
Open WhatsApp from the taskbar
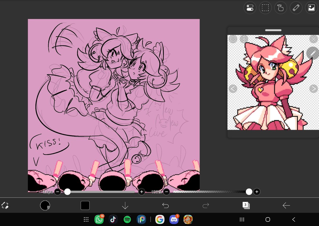pyautogui.click(x=99, y=220)
